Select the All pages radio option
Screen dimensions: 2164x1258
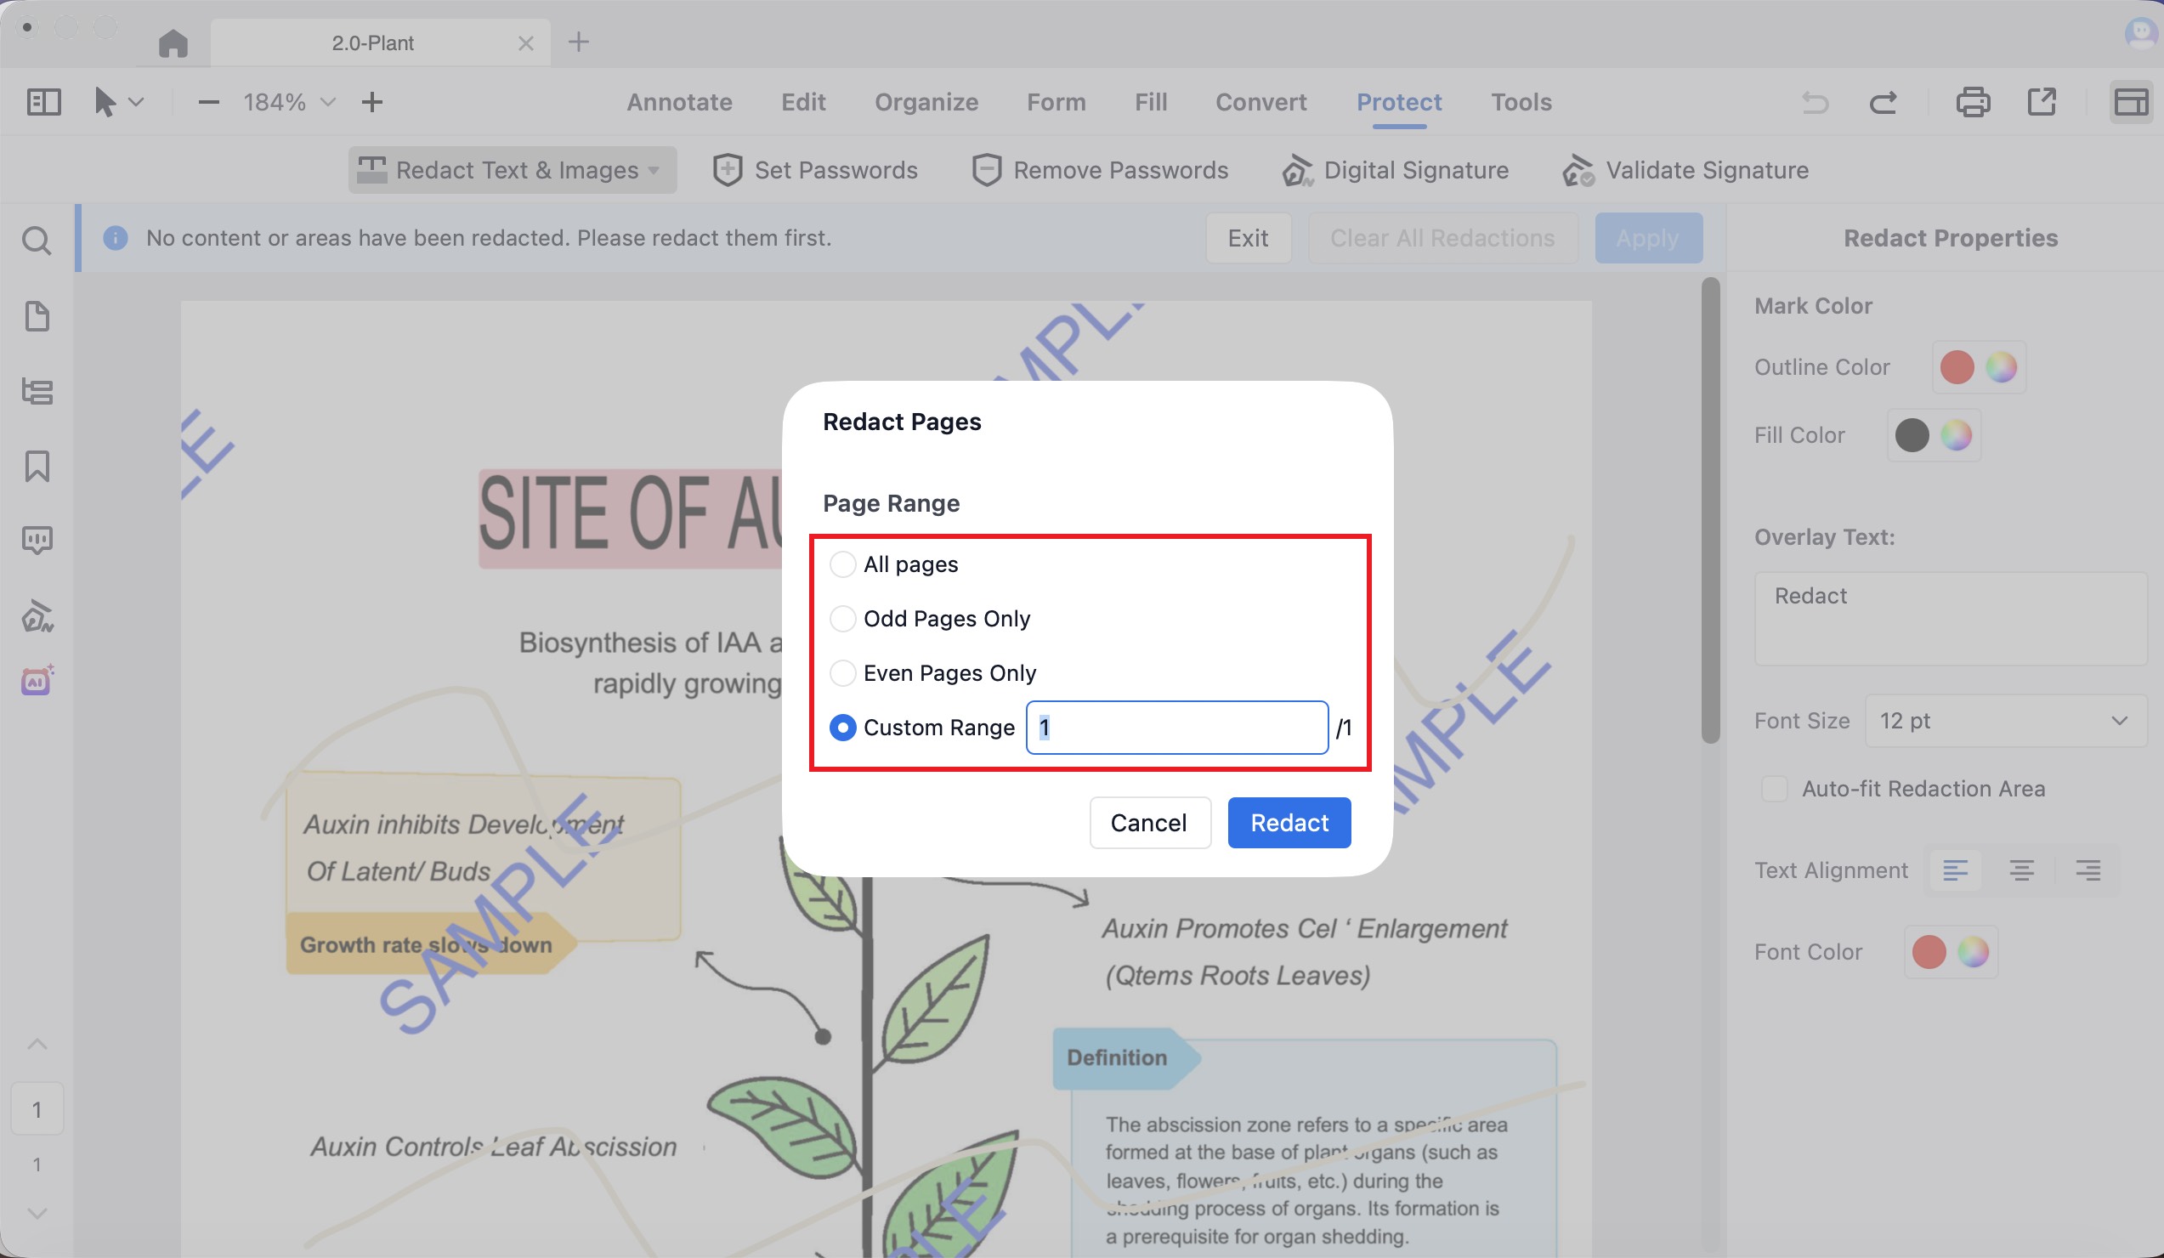pyautogui.click(x=842, y=564)
